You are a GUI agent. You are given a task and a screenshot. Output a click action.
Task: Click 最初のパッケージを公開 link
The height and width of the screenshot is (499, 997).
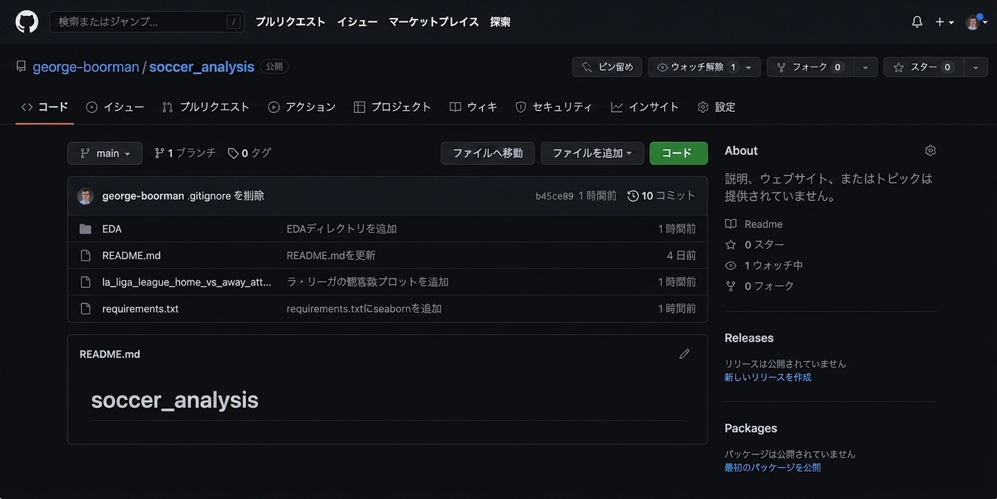point(773,468)
